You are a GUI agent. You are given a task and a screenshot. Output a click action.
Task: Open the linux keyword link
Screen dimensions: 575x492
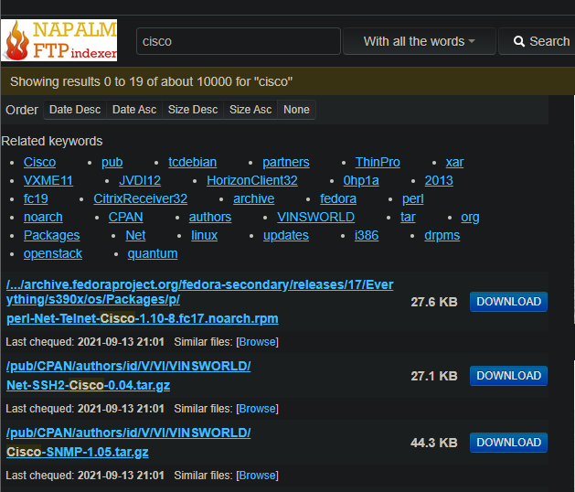pyautogui.click(x=204, y=236)
